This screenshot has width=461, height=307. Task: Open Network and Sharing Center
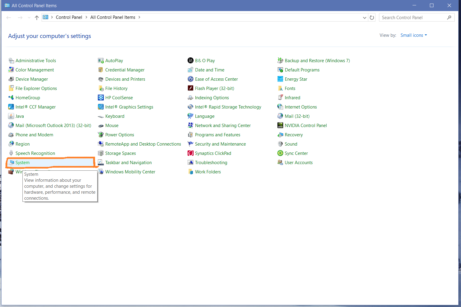[x=223, y=126]
